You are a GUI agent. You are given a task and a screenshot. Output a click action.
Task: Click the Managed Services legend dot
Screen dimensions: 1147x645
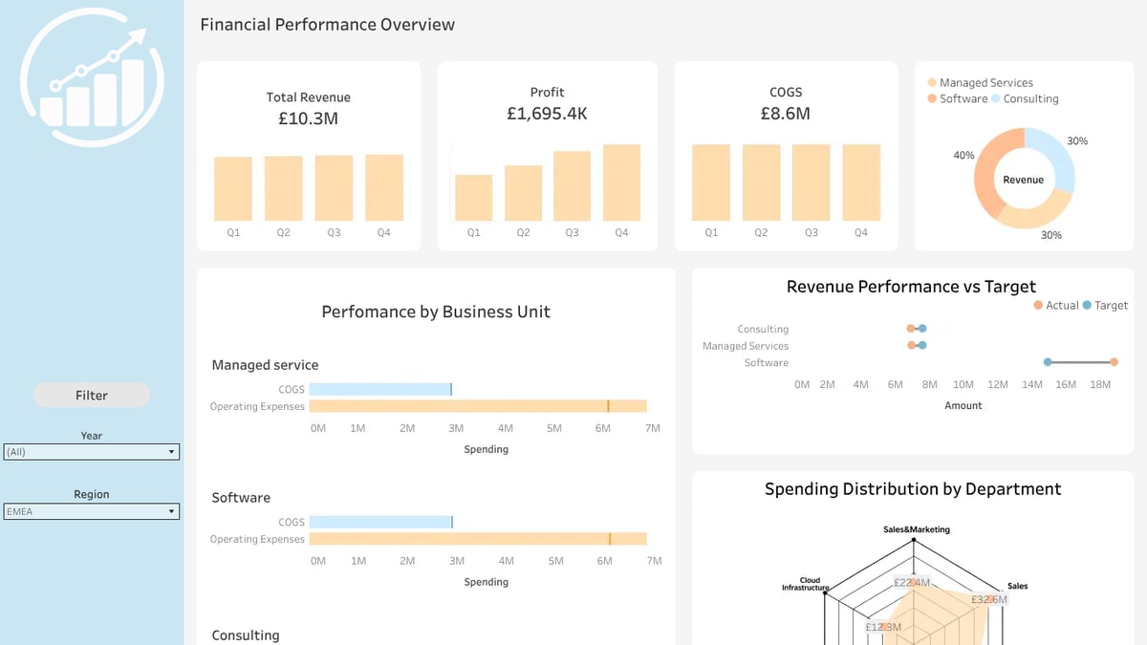[932, 83]
